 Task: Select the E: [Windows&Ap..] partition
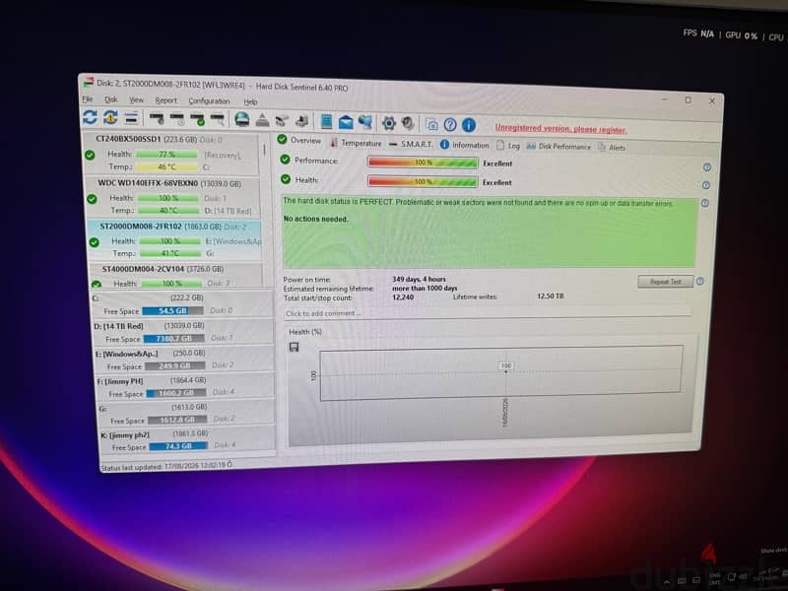184,360
